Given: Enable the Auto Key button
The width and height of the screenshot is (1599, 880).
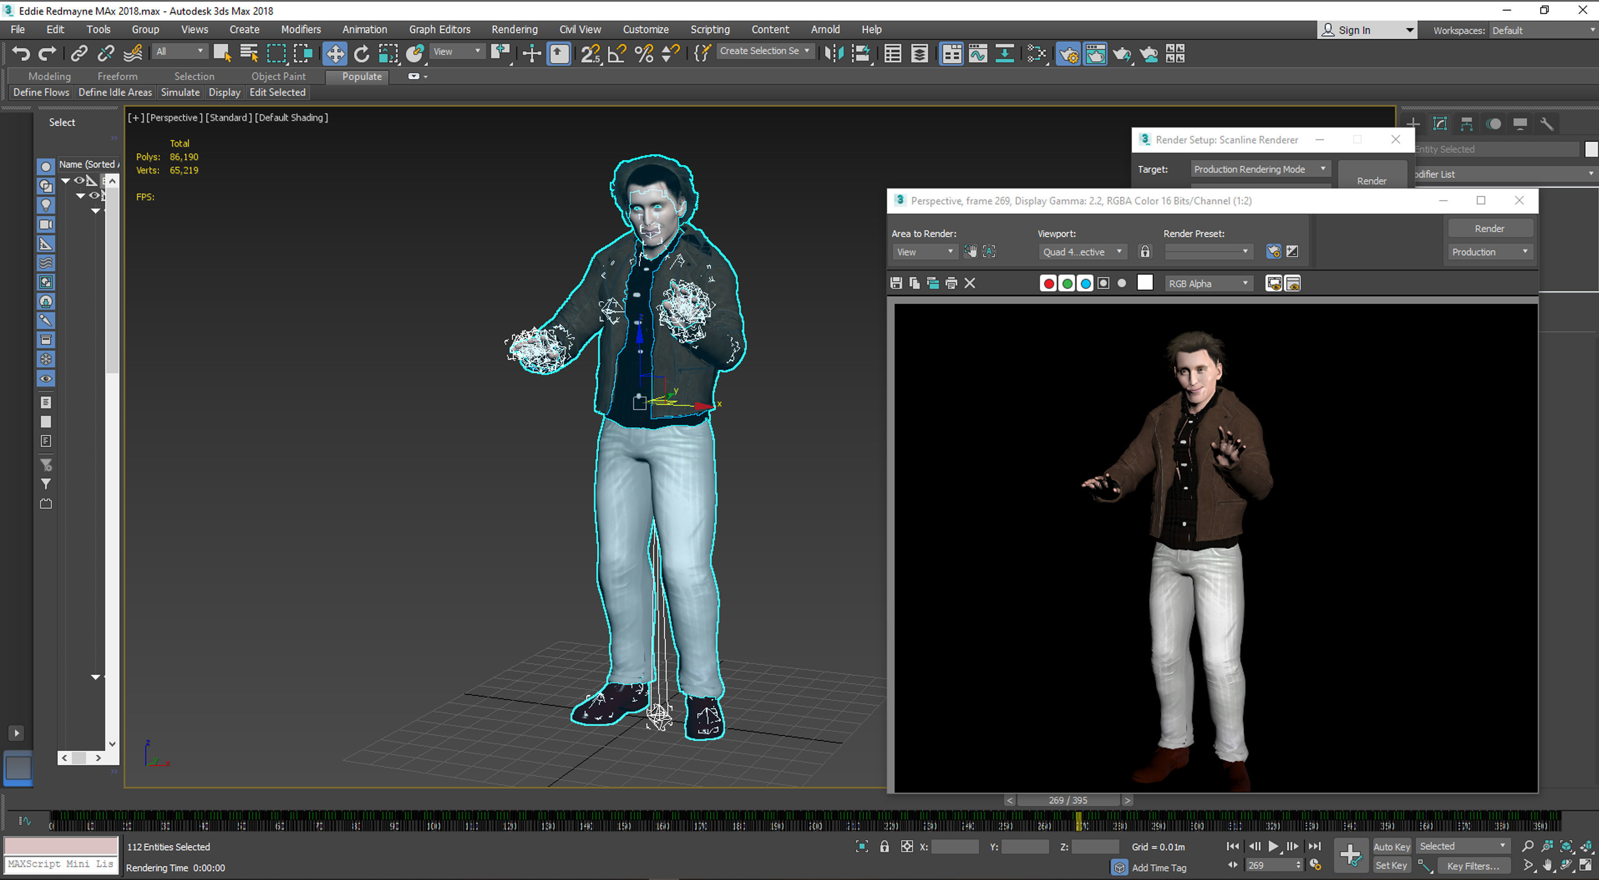Looking at the screenshot, I should click(1391, 847).
